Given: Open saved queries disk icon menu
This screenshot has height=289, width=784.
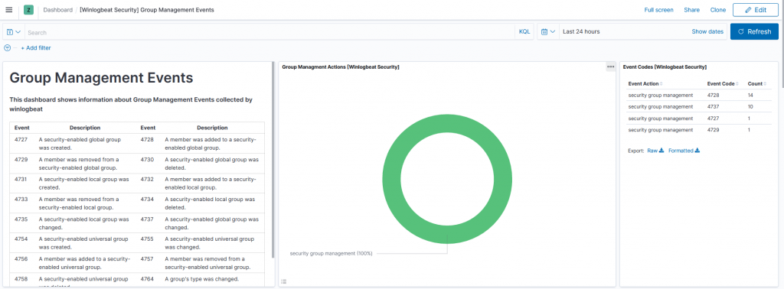Looking at the screenshot, I should [x=14, y=32].
